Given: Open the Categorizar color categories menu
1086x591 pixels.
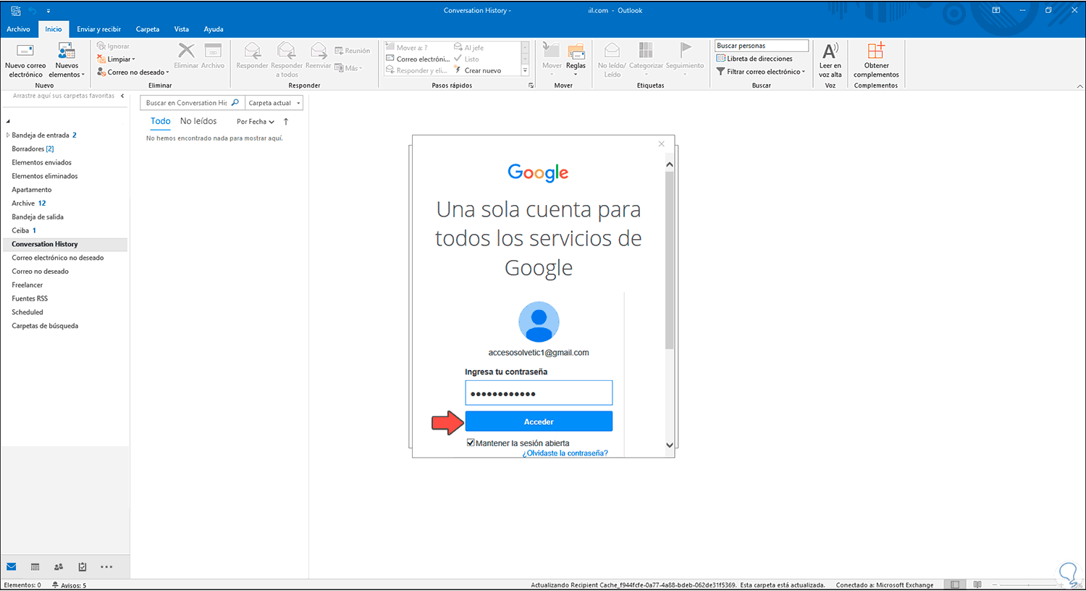Looking at the screenshot, I should [646, 59].
